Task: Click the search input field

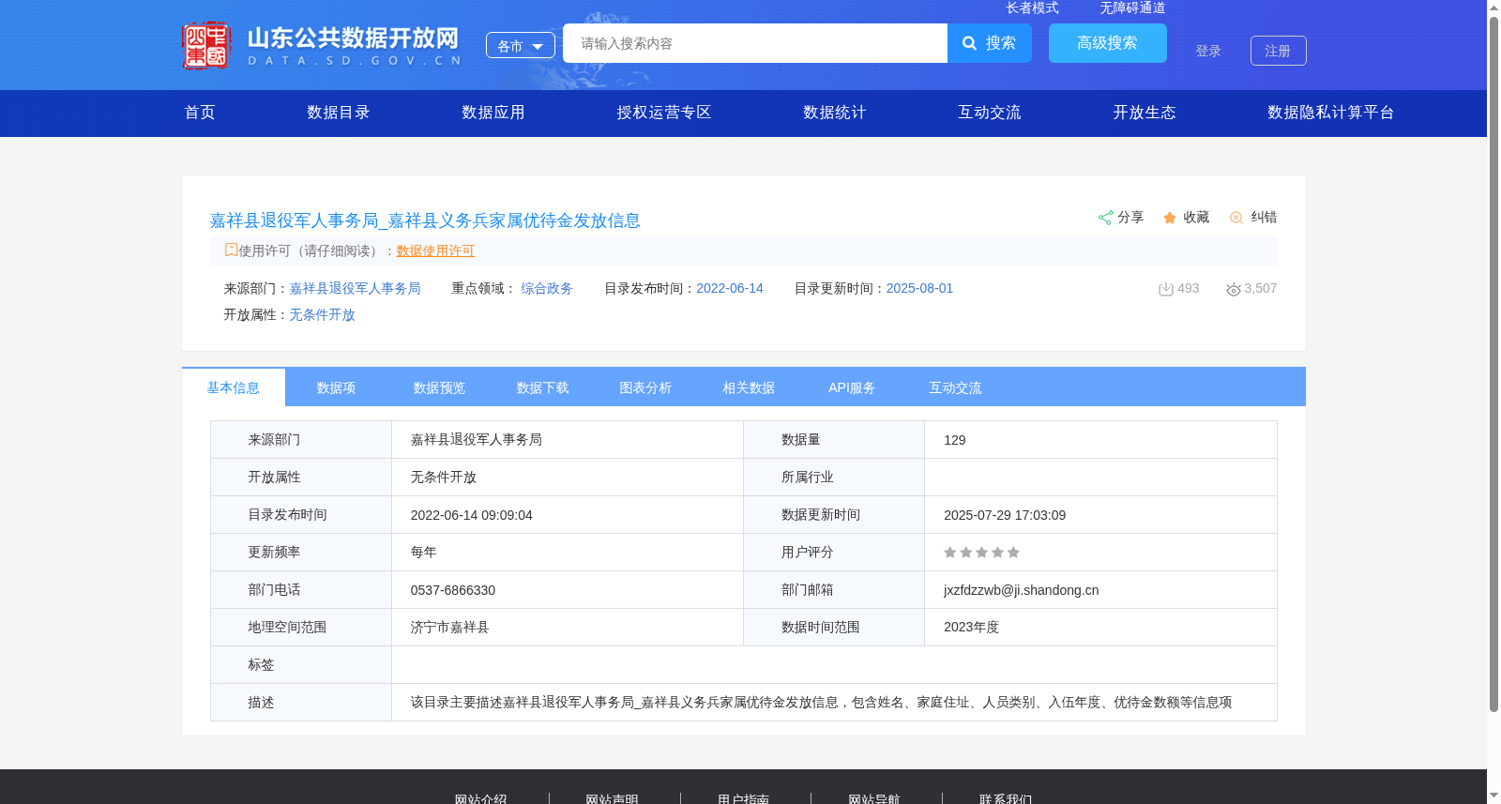Action: click(x=755, y=43)
